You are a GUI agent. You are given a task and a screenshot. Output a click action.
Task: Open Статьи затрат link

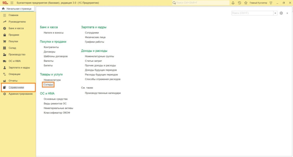[94, 61]
